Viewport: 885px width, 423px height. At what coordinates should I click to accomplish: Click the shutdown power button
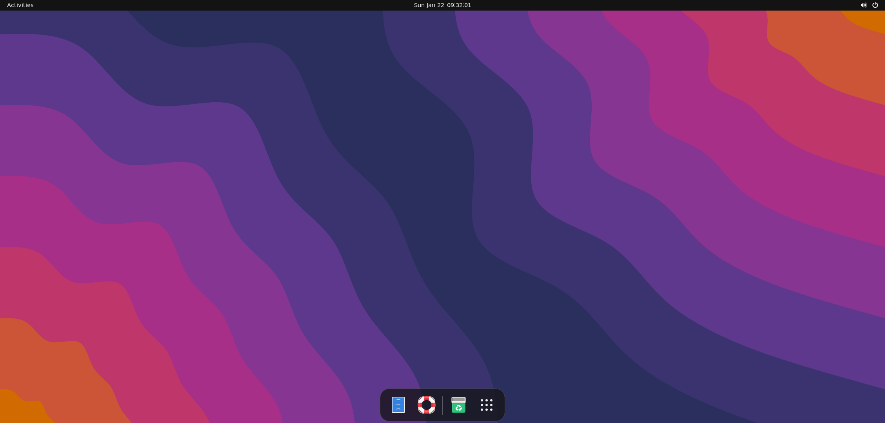click(875, 5)
